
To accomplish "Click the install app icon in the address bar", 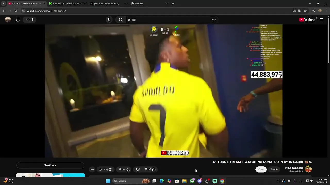I will (294, 11).
